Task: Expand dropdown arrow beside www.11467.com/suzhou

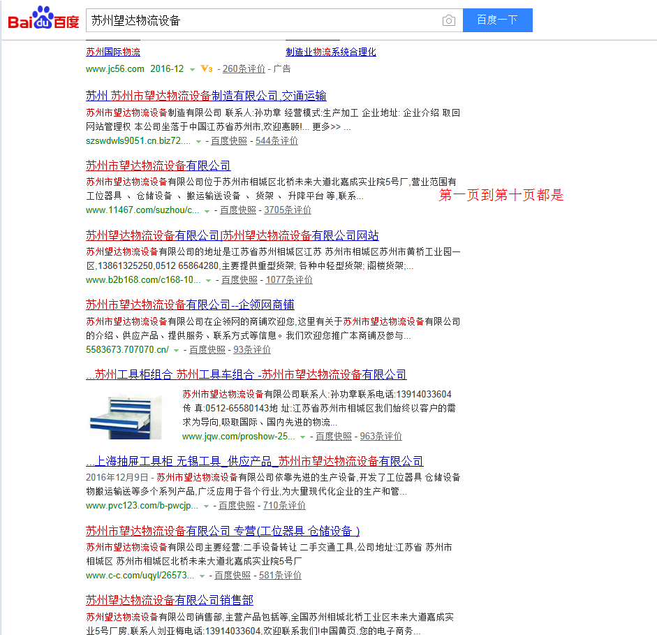Action: tap(207, 211)
